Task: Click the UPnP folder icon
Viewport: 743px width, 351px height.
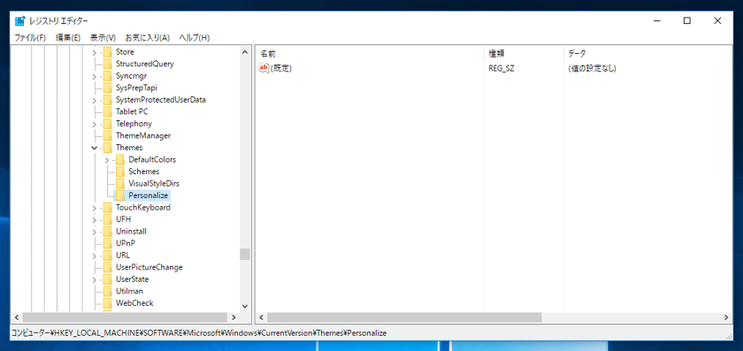Action: (108, 243)
